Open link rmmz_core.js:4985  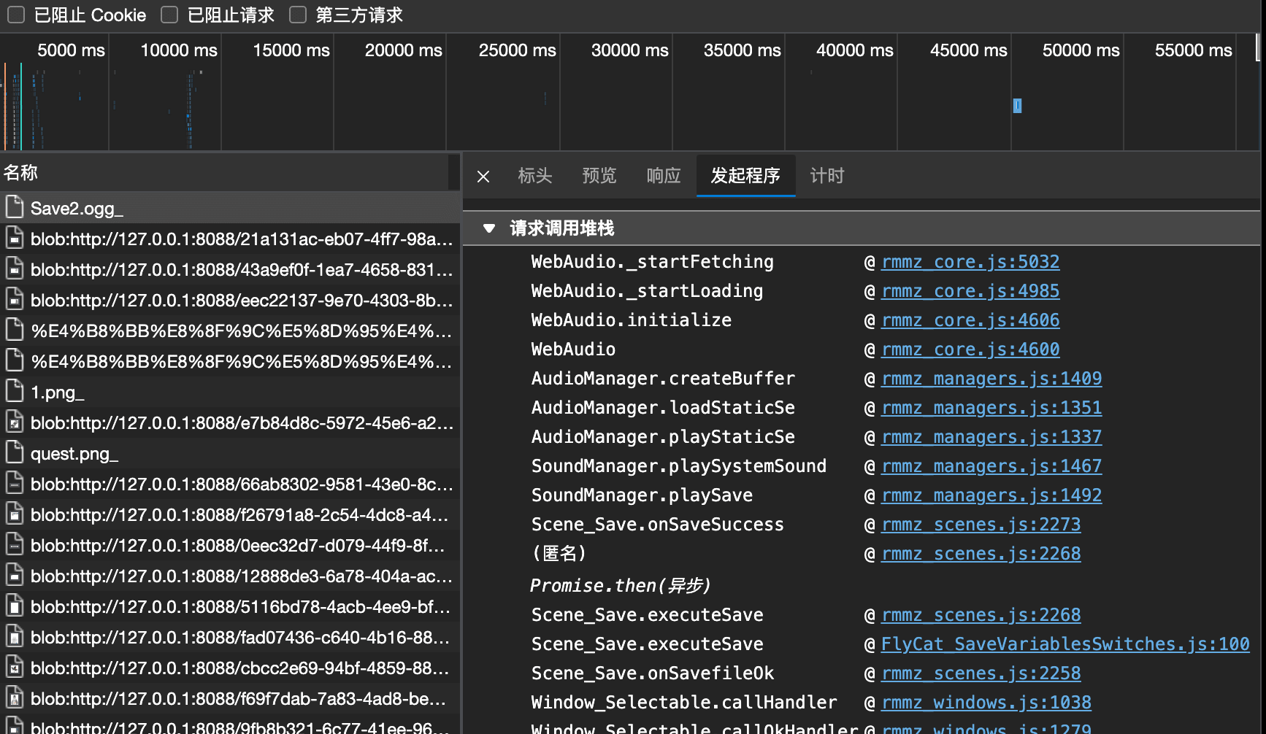click(x=970, y=291)
